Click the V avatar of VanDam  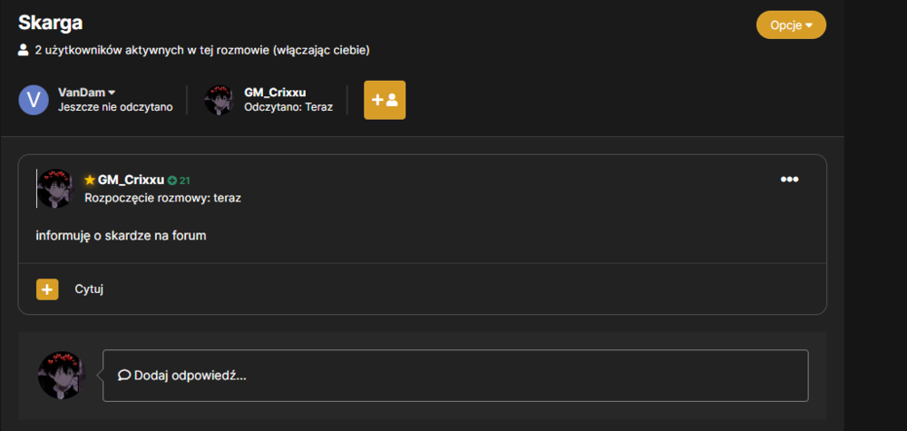tap(34, 100)
